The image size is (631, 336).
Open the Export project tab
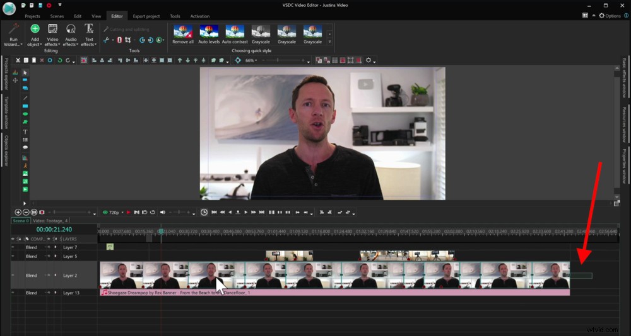[146, 16]
